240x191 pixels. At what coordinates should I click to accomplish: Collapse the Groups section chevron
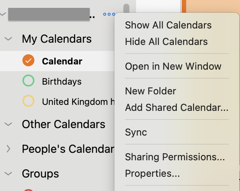tap(8, 173)
